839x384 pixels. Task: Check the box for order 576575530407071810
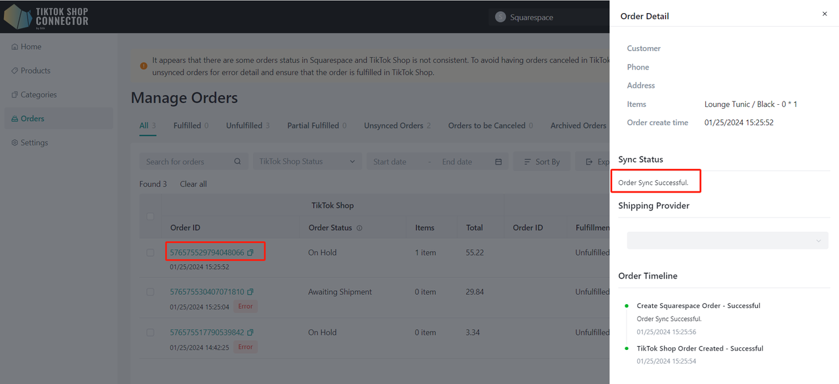tap(150, 292)
